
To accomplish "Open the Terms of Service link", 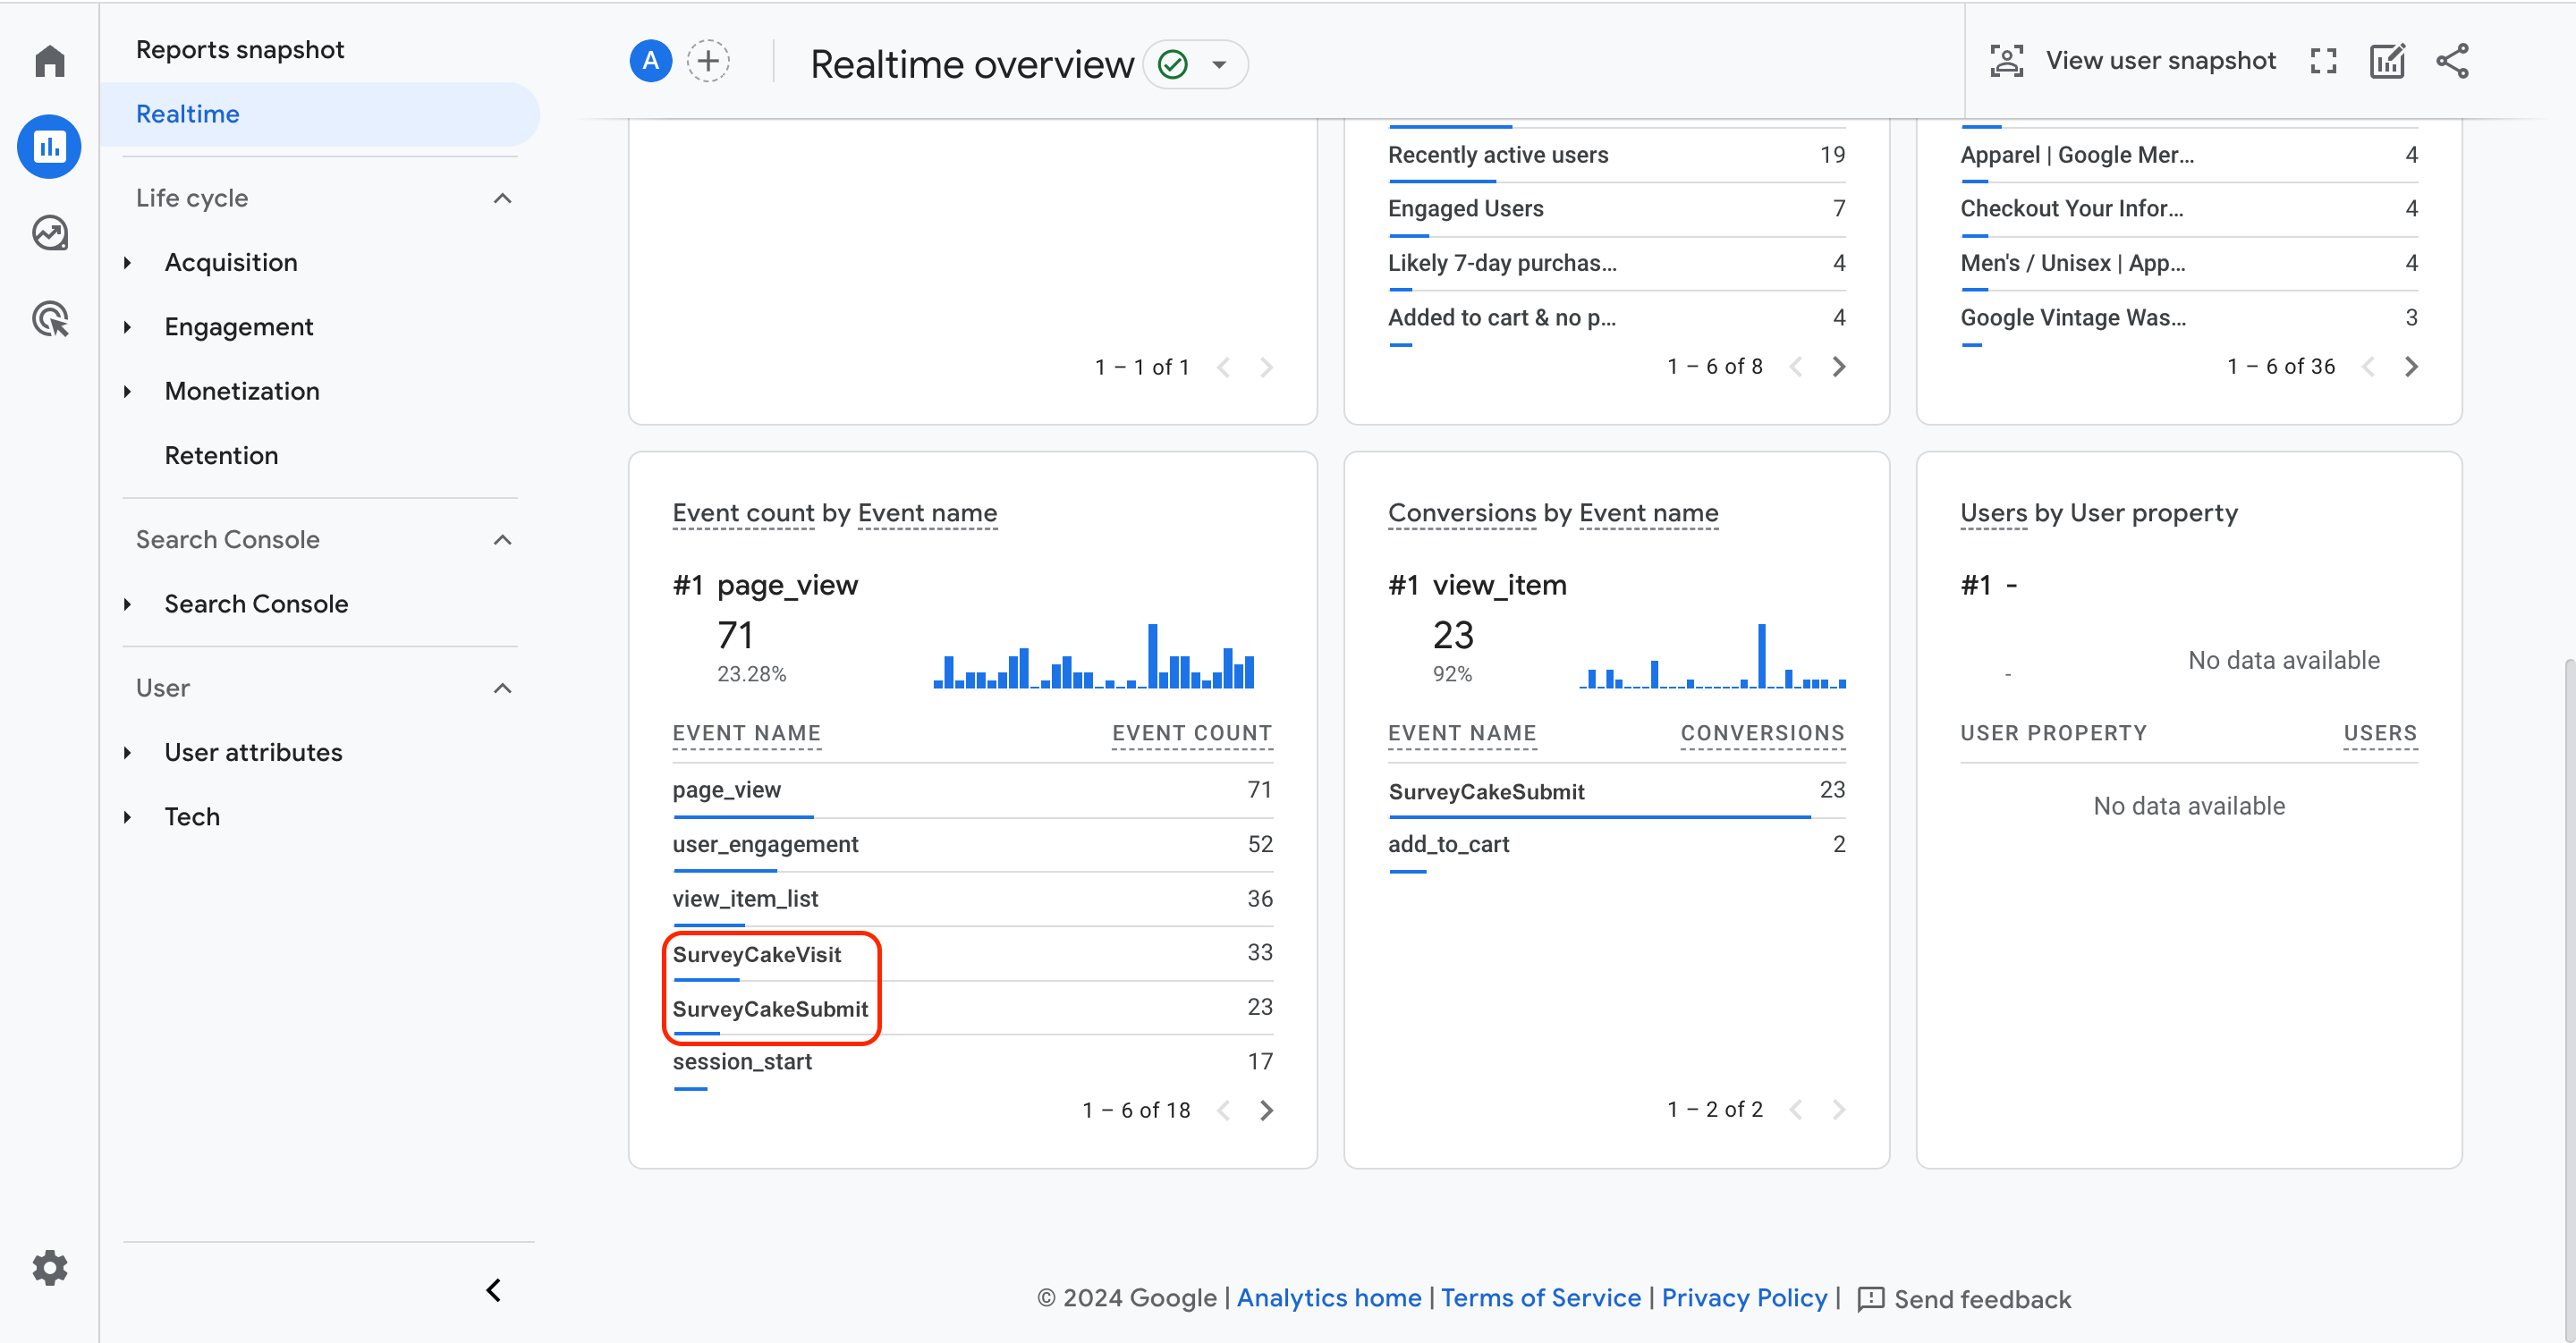I will (1540, 1297).
